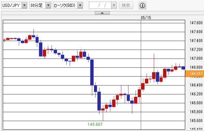204x131 pixels.
Task: Open the information icon button
Action: click(x=142, y=5)
